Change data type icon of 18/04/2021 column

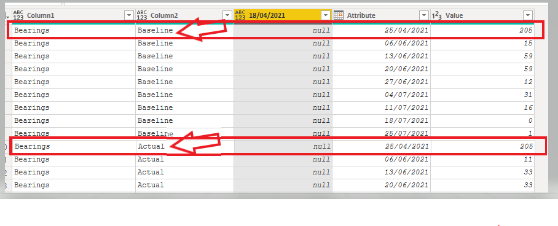point(240,15)
